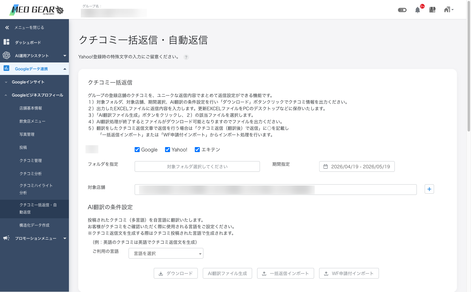Click ダッシュボード menu label
Screen dimensions: 471x292
coord(28,42)
